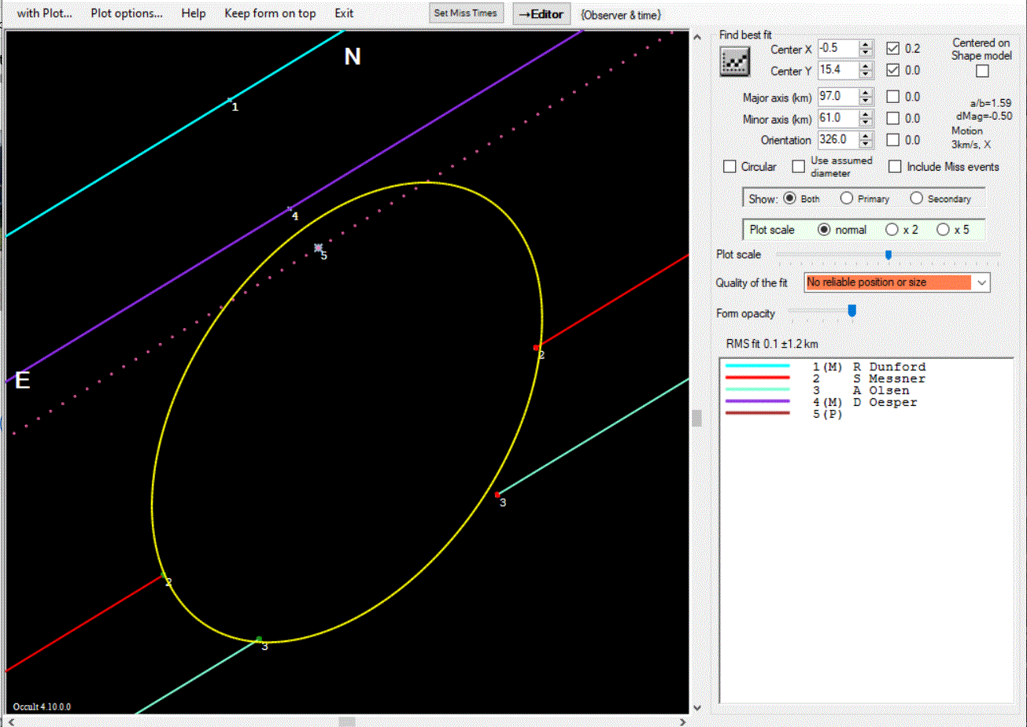Select Keep form on top menu item

270,13
